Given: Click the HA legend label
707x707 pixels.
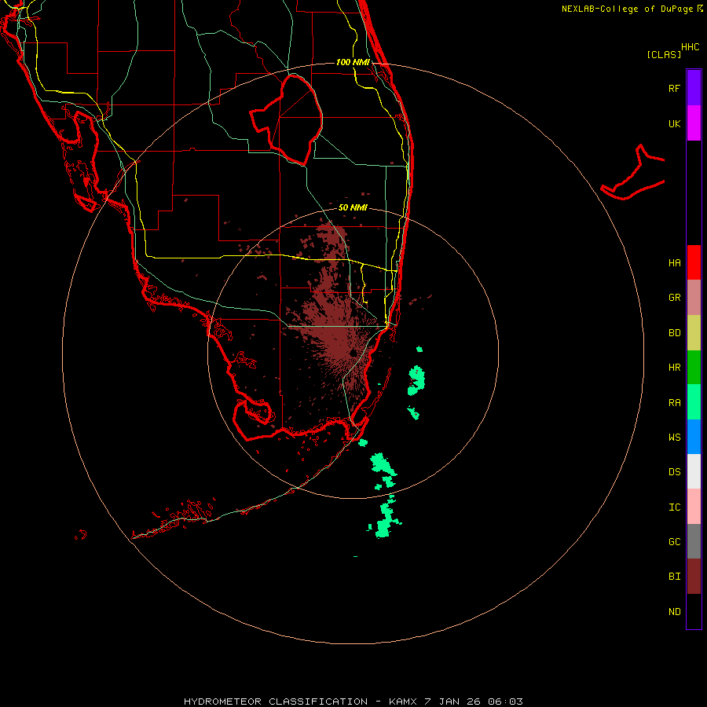Looking at the screenshot, I should pyautogui.click(x=674, y=262).
